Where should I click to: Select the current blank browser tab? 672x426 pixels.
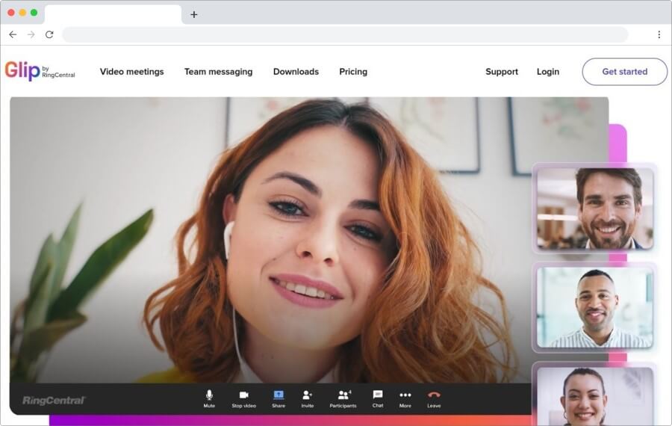(x=113, y=15)
